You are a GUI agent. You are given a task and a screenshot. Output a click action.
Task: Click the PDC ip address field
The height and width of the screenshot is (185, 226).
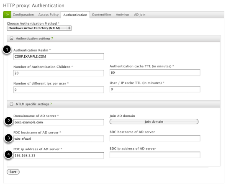tap(59, 155)
